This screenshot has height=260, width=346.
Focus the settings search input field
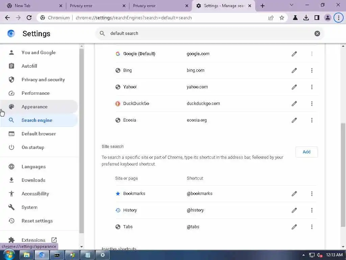click(209, 34)
